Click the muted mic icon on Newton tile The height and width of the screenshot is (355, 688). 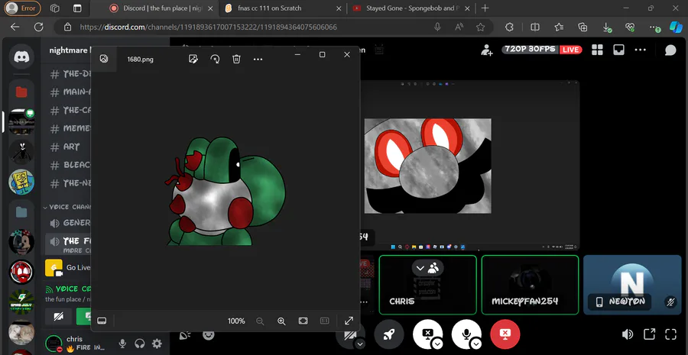click(670, 302)
